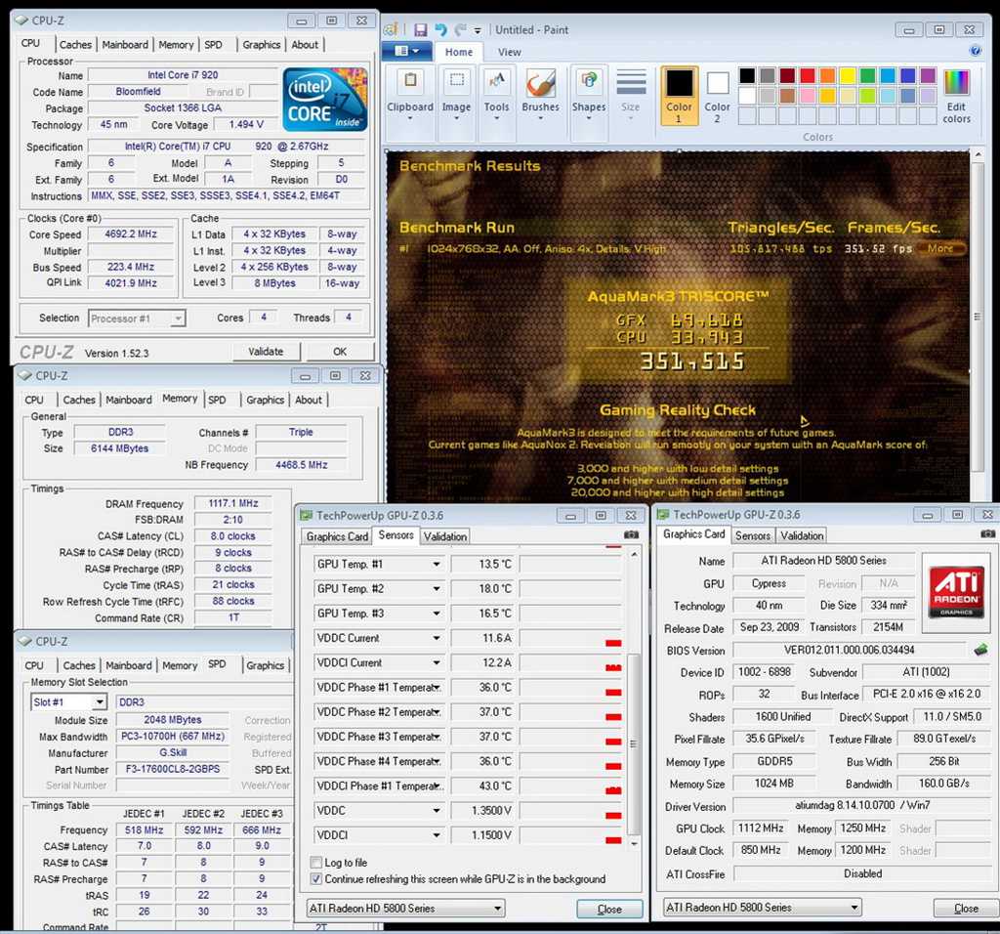Click the DRAM Frequency 1117.1 MHz value

[232, 503]
